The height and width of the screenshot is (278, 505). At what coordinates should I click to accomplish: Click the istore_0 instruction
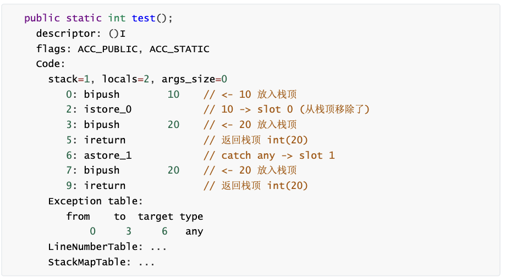coord(108,109)
